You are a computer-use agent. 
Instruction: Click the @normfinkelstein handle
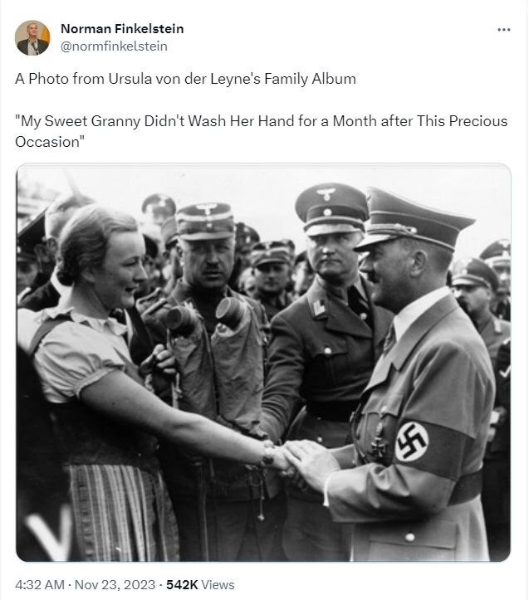pos(114,46)
